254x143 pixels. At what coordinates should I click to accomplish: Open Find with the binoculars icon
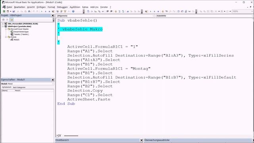29,12
